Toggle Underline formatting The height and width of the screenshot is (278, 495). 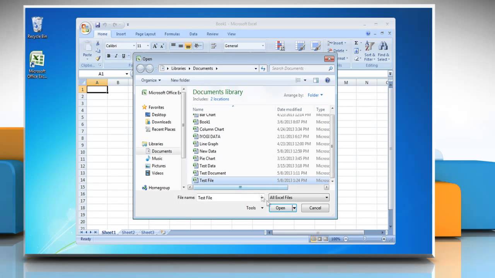[124, 56]
